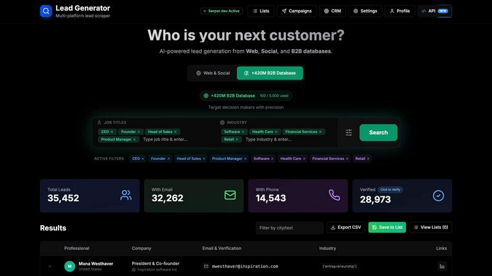Screen dimensions: 492x276
Task: Open the Campaigns page
Action: click(296, 11)
